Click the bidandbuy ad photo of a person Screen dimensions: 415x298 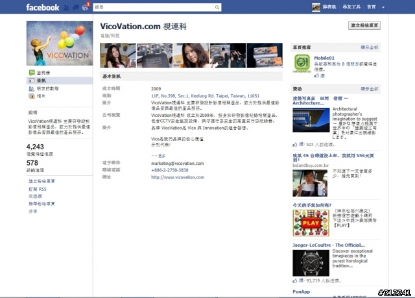[310, 183]
